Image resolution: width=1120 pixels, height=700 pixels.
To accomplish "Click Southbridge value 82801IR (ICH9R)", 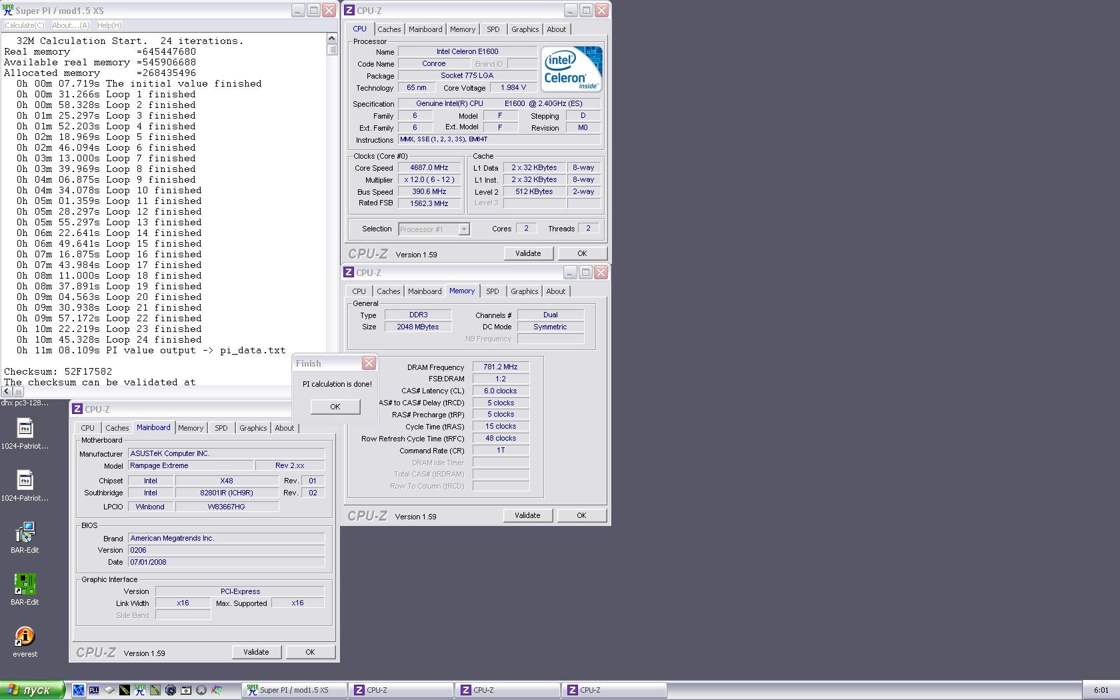I will [x=227, y=493].
